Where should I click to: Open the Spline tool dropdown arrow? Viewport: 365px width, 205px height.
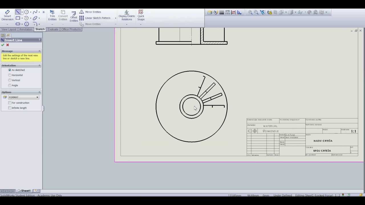click(39, 12)
